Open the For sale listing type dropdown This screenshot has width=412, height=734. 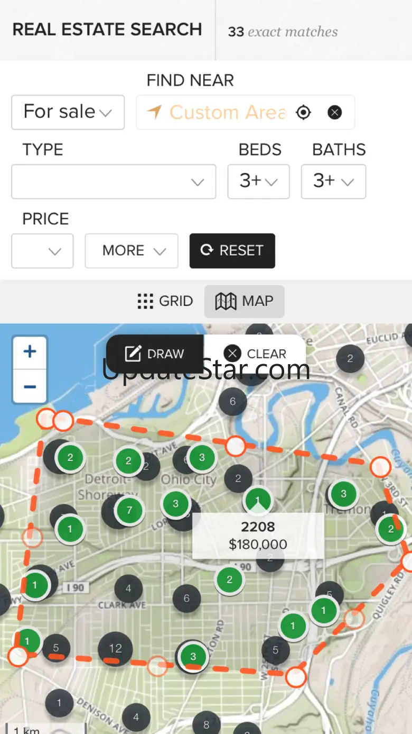point(68,112)
